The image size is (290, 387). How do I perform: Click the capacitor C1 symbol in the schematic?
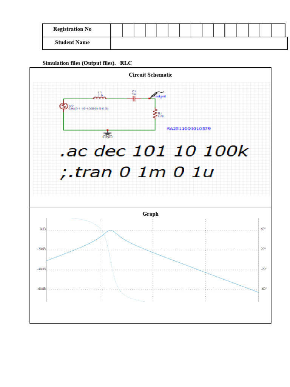(x=134, y=99)
